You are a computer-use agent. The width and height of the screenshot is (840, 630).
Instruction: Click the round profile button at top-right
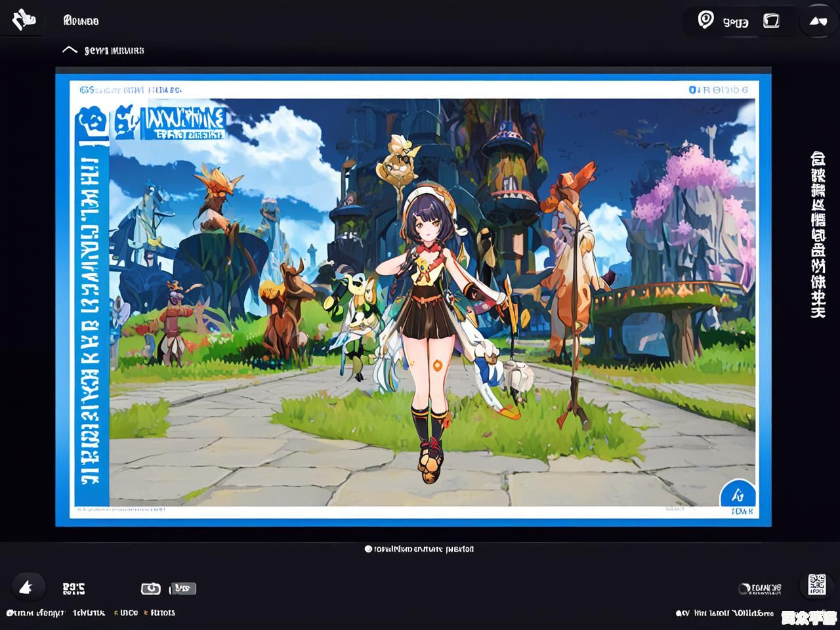[817, 21]
